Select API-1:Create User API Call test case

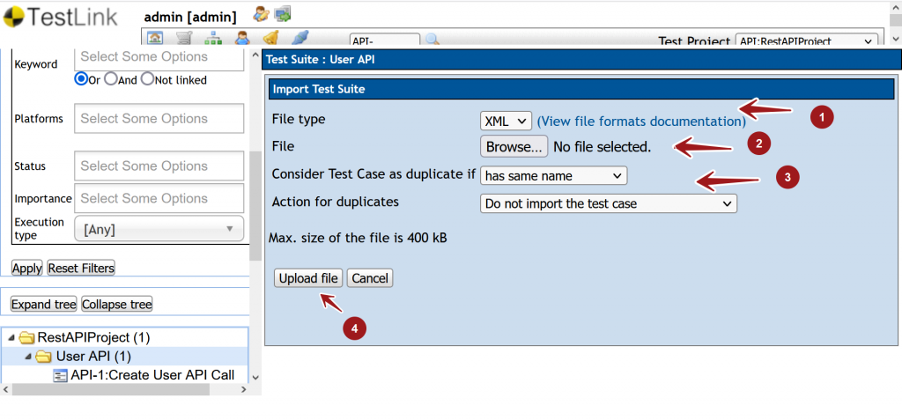pyautogui.click(x=152, y=375)
